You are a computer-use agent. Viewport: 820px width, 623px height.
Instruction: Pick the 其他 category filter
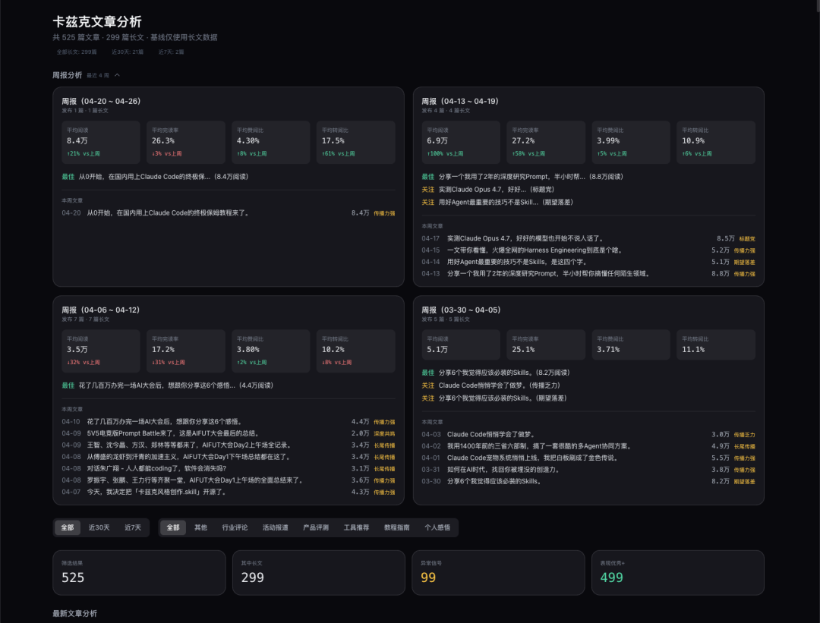pos(200,527)
